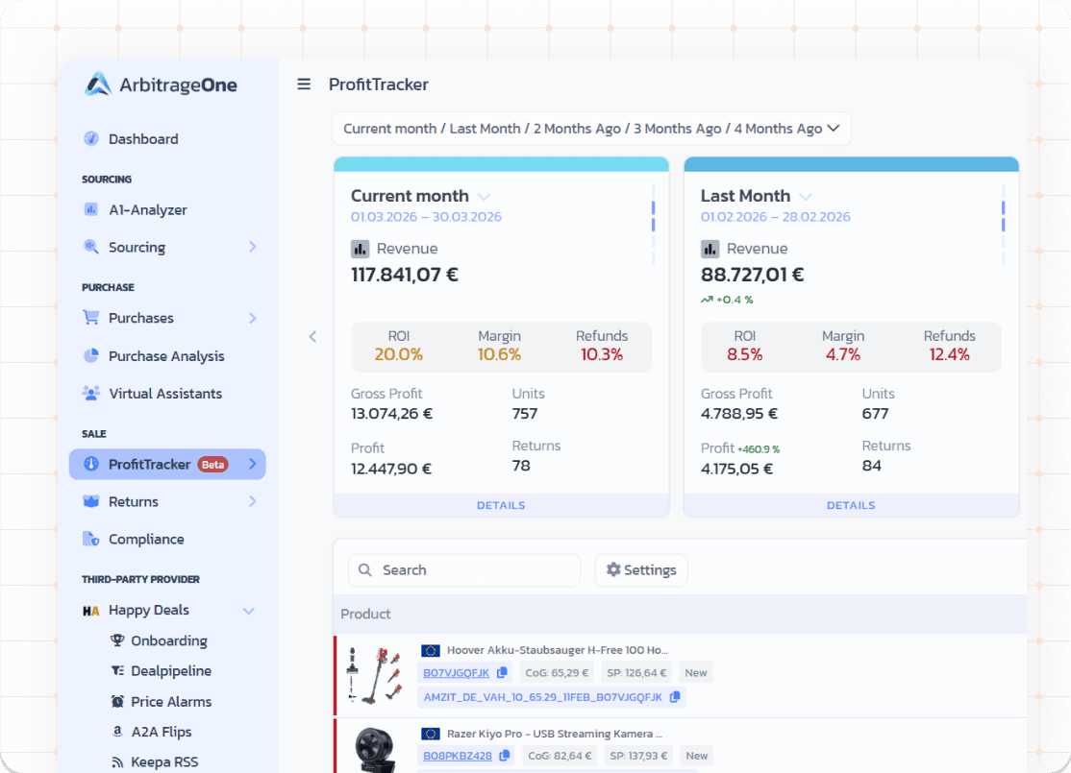Viewport: 1071px width, 773px height.
Task: Click the A1-Analyzer chart icon
Action: (90, 209)
